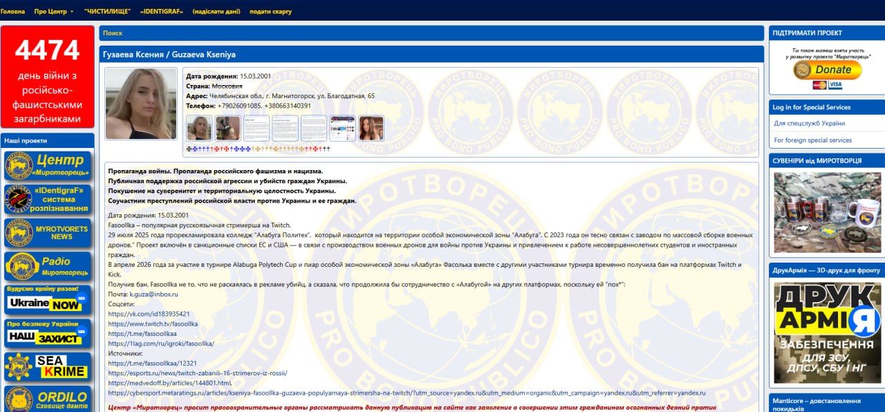
Task: Click the address line with Магнитогорск
Action: pos(280,96)
